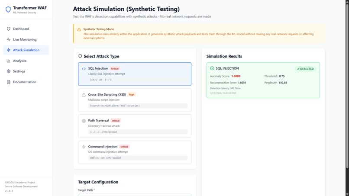Open the Documentation section
The image size is (349, 196).
(x=26, y=82)
